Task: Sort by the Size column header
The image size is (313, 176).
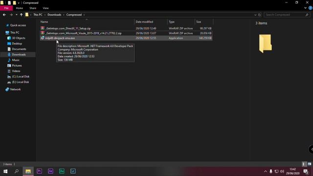Action: pyautogui.click(x=199, y=22)
